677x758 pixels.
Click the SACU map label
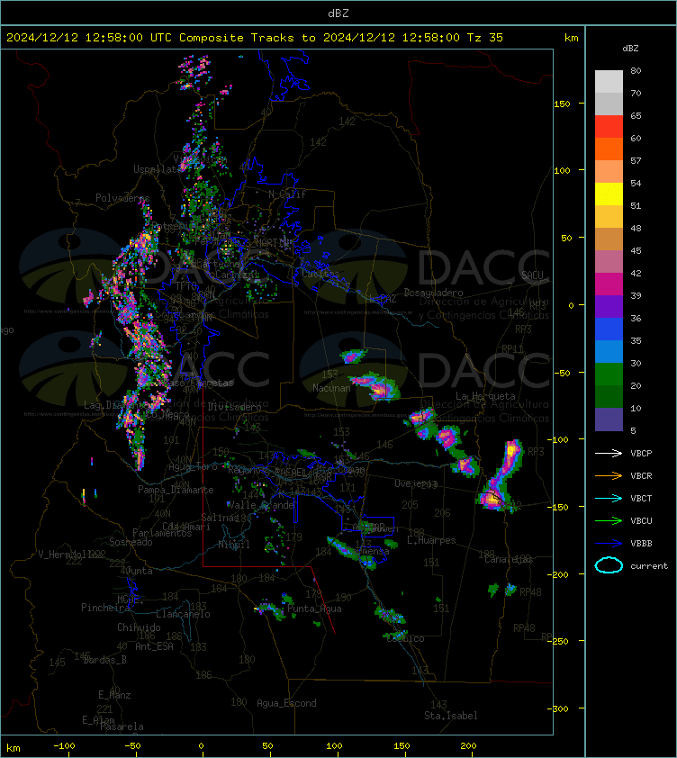click(532, 275)
